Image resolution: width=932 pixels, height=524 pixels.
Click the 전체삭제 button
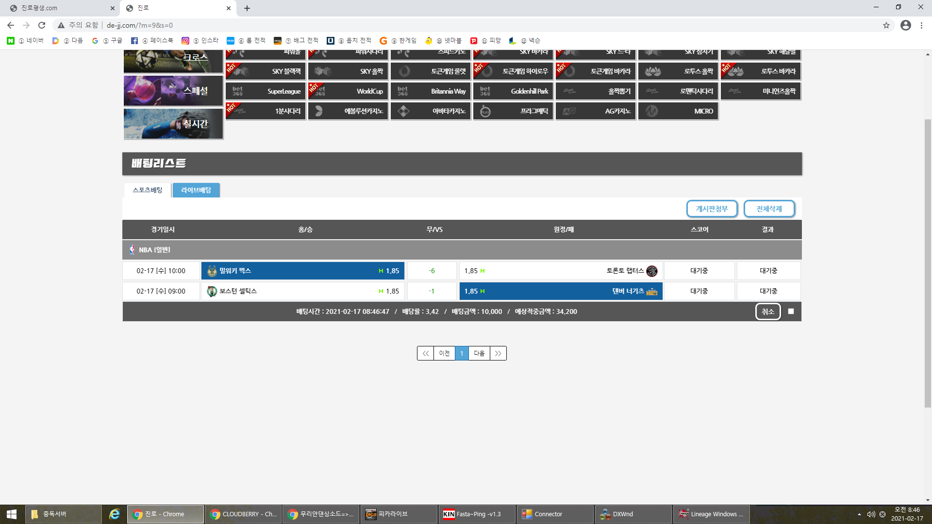(x=769, y=209)
